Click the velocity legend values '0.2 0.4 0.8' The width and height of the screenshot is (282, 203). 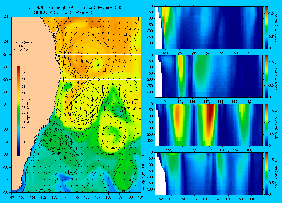pyautogui.click(x=20, y=46)
